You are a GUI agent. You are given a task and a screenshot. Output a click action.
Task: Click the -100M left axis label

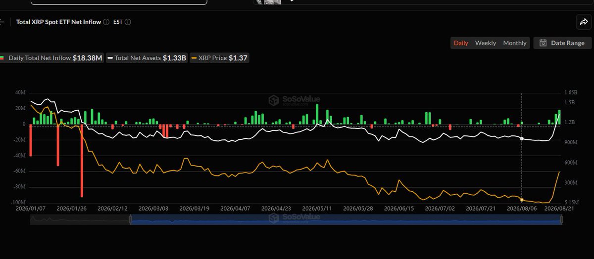[18, 203]
